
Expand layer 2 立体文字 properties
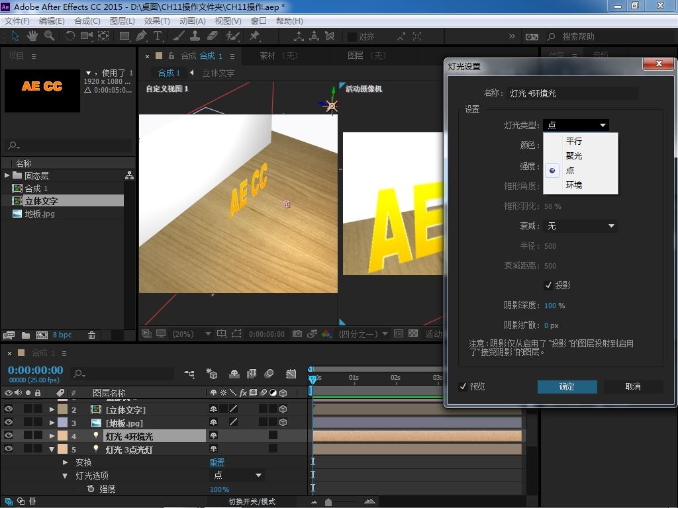coord(52,409)
